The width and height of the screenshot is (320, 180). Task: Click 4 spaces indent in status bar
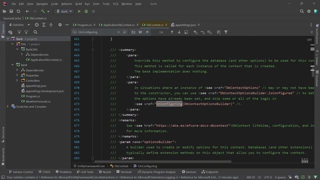(280, 177)
